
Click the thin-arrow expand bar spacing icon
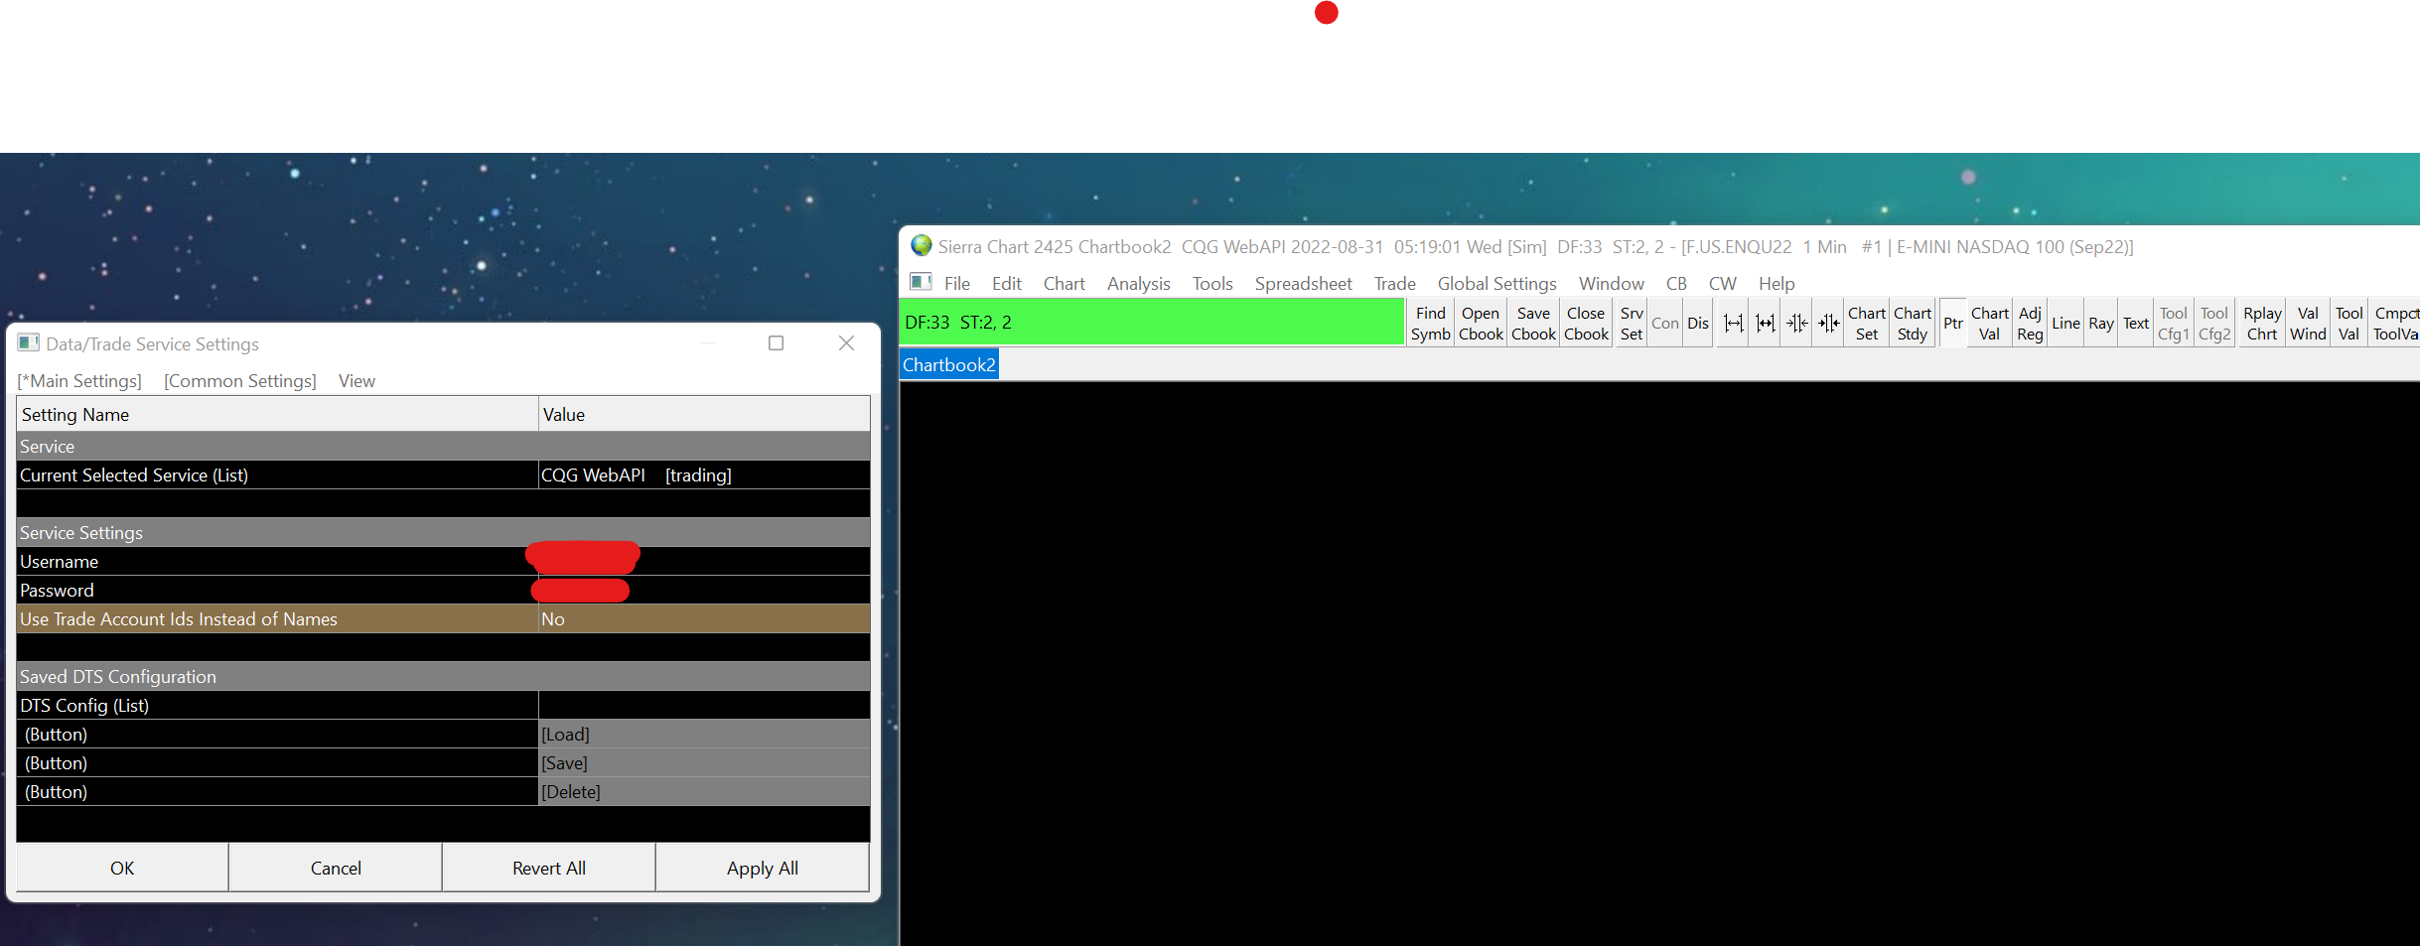click(x=1734, y=324)
